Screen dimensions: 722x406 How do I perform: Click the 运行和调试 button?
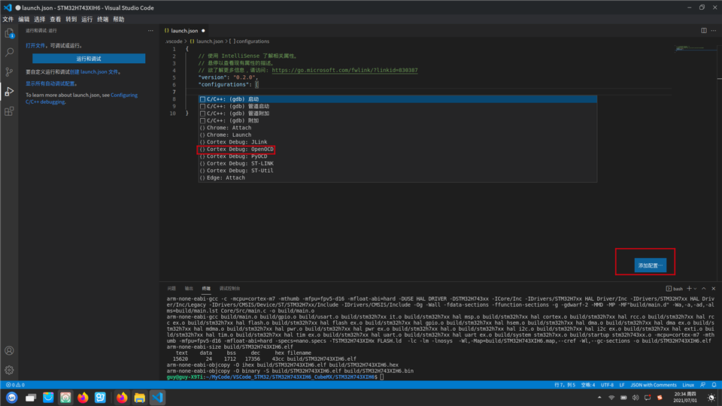(89, 59)
